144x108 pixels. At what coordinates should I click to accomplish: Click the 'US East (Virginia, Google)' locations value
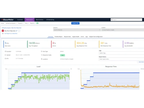point(67,59)
